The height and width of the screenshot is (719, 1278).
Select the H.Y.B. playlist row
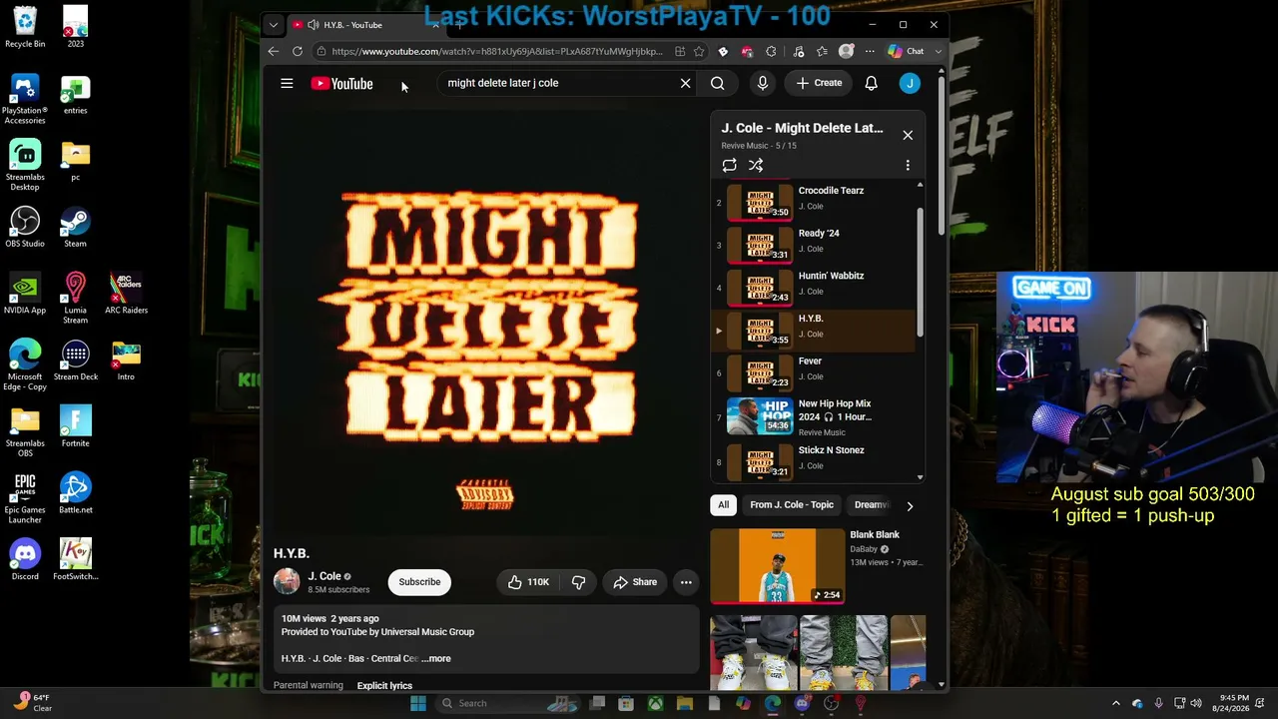[814, 330]
